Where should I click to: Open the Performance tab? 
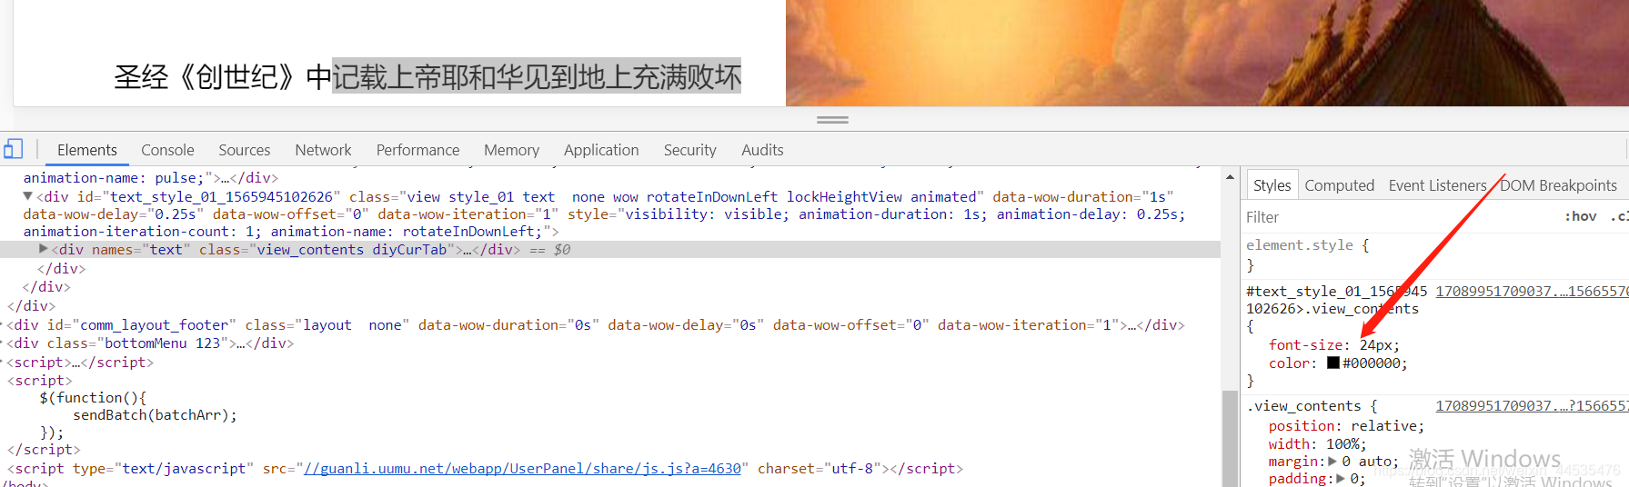(x=417, y=150)
